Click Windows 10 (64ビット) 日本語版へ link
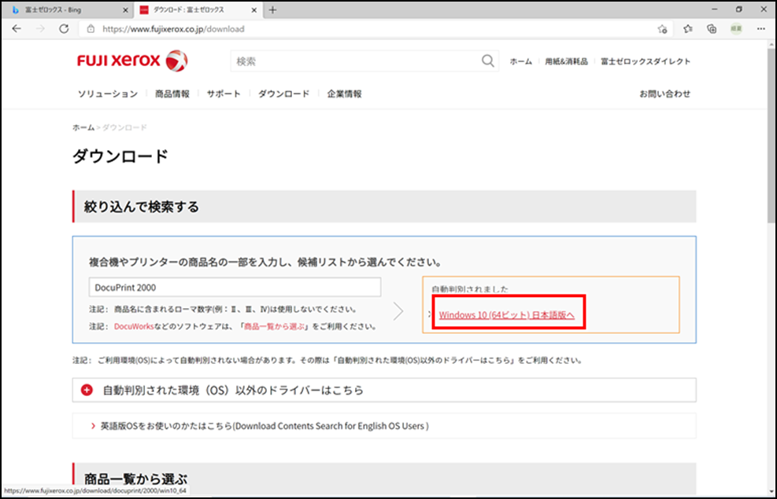Viewport: 777px width, 499px height. tap(506, 314)
